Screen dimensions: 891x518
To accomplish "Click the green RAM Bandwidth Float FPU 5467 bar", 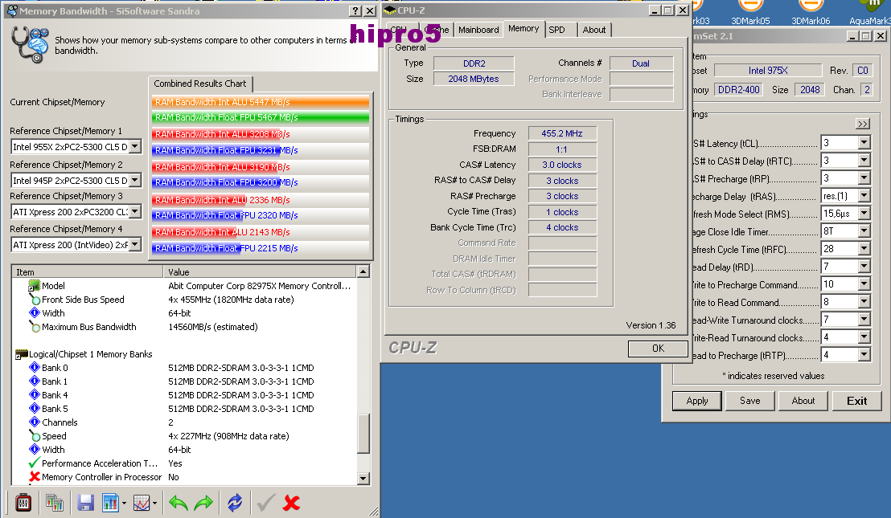I will 261,117.
